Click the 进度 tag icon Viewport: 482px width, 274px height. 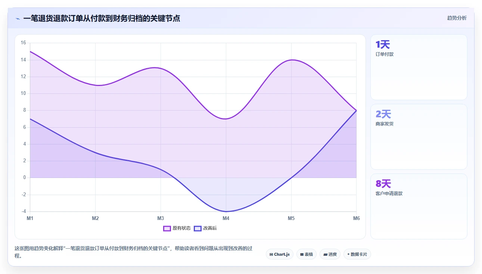point(325,254)
